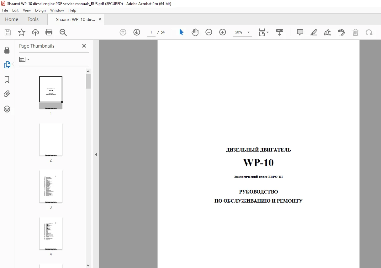Click thumbnail scrollbar down arrow
The width and height of the screenshot is (381, 268).
tap(88, 265)
